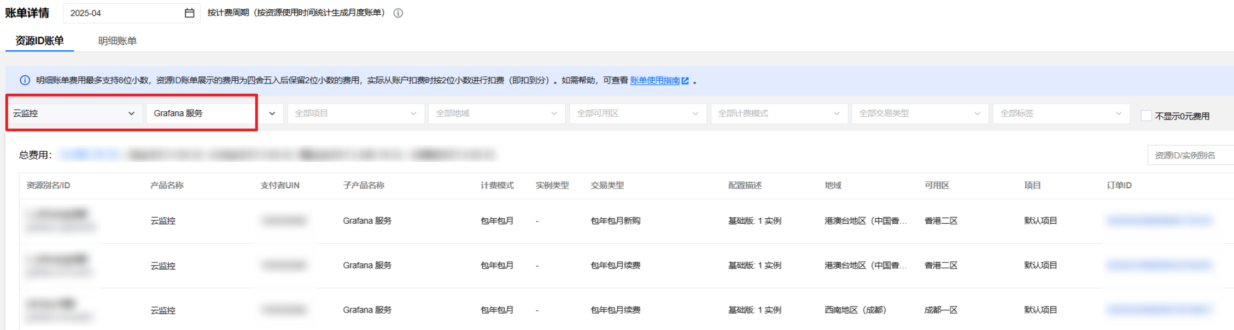The width and height of the screenshot is (1234, 330).
Task: Click the 账单详情 page title
Action: tap(27, 13)
